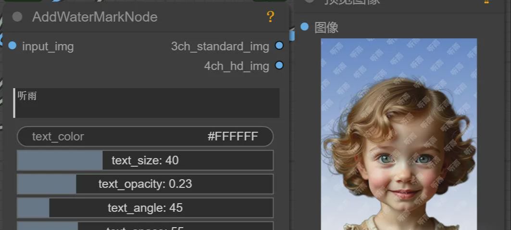Click the input_img label
The height and width of the screenshot is (230, 511).
48,46
